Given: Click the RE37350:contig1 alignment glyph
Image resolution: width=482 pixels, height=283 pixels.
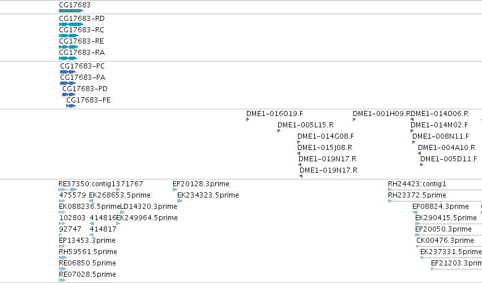Looking at the screenshot, I should tap(68, 190).
